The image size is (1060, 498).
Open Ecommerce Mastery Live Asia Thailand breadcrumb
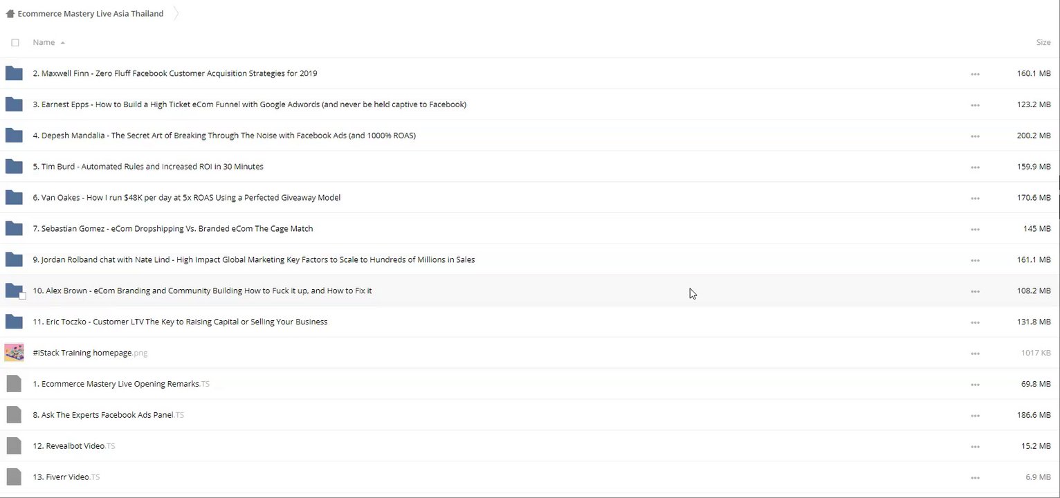[91, 14]
